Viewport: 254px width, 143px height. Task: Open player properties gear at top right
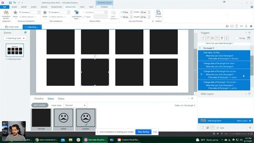tap(251, 26)
